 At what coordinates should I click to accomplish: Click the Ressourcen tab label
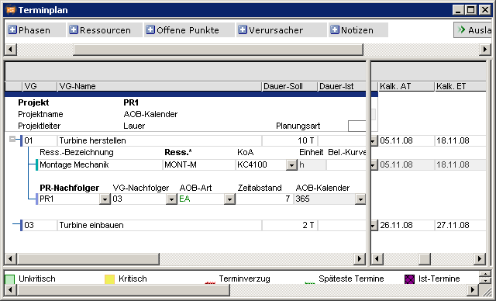[105, 30]
